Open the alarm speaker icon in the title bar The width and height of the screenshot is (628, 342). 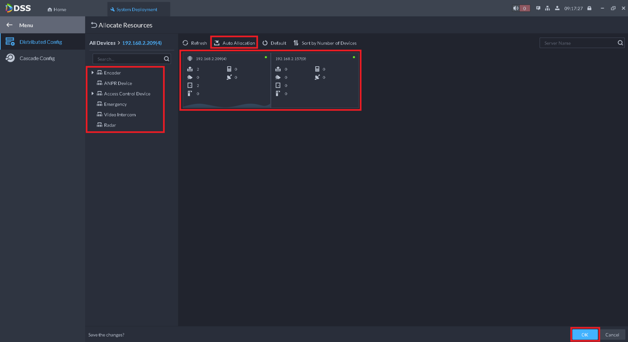[516, 8]
